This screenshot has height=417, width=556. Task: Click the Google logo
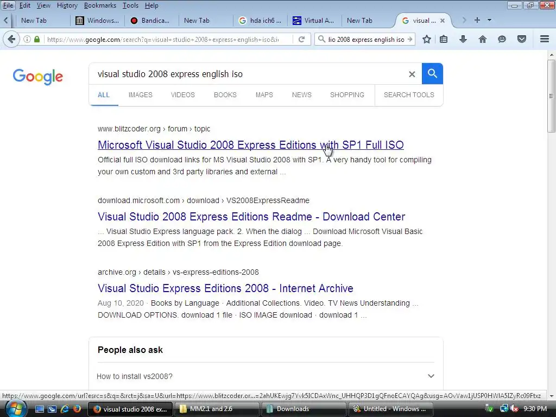[x=38, y=77]
